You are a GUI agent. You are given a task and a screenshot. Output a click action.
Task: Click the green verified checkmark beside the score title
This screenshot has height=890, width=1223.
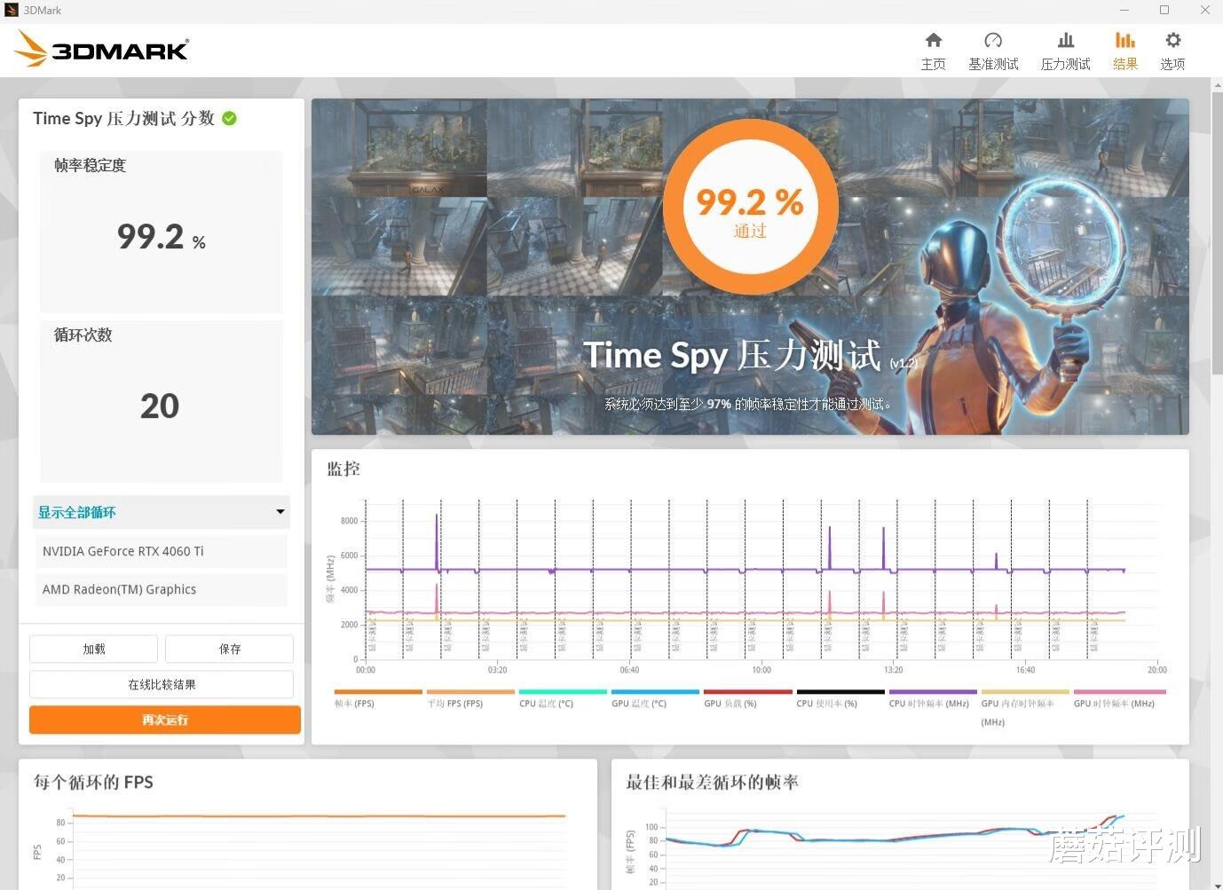tap(229, 118)
